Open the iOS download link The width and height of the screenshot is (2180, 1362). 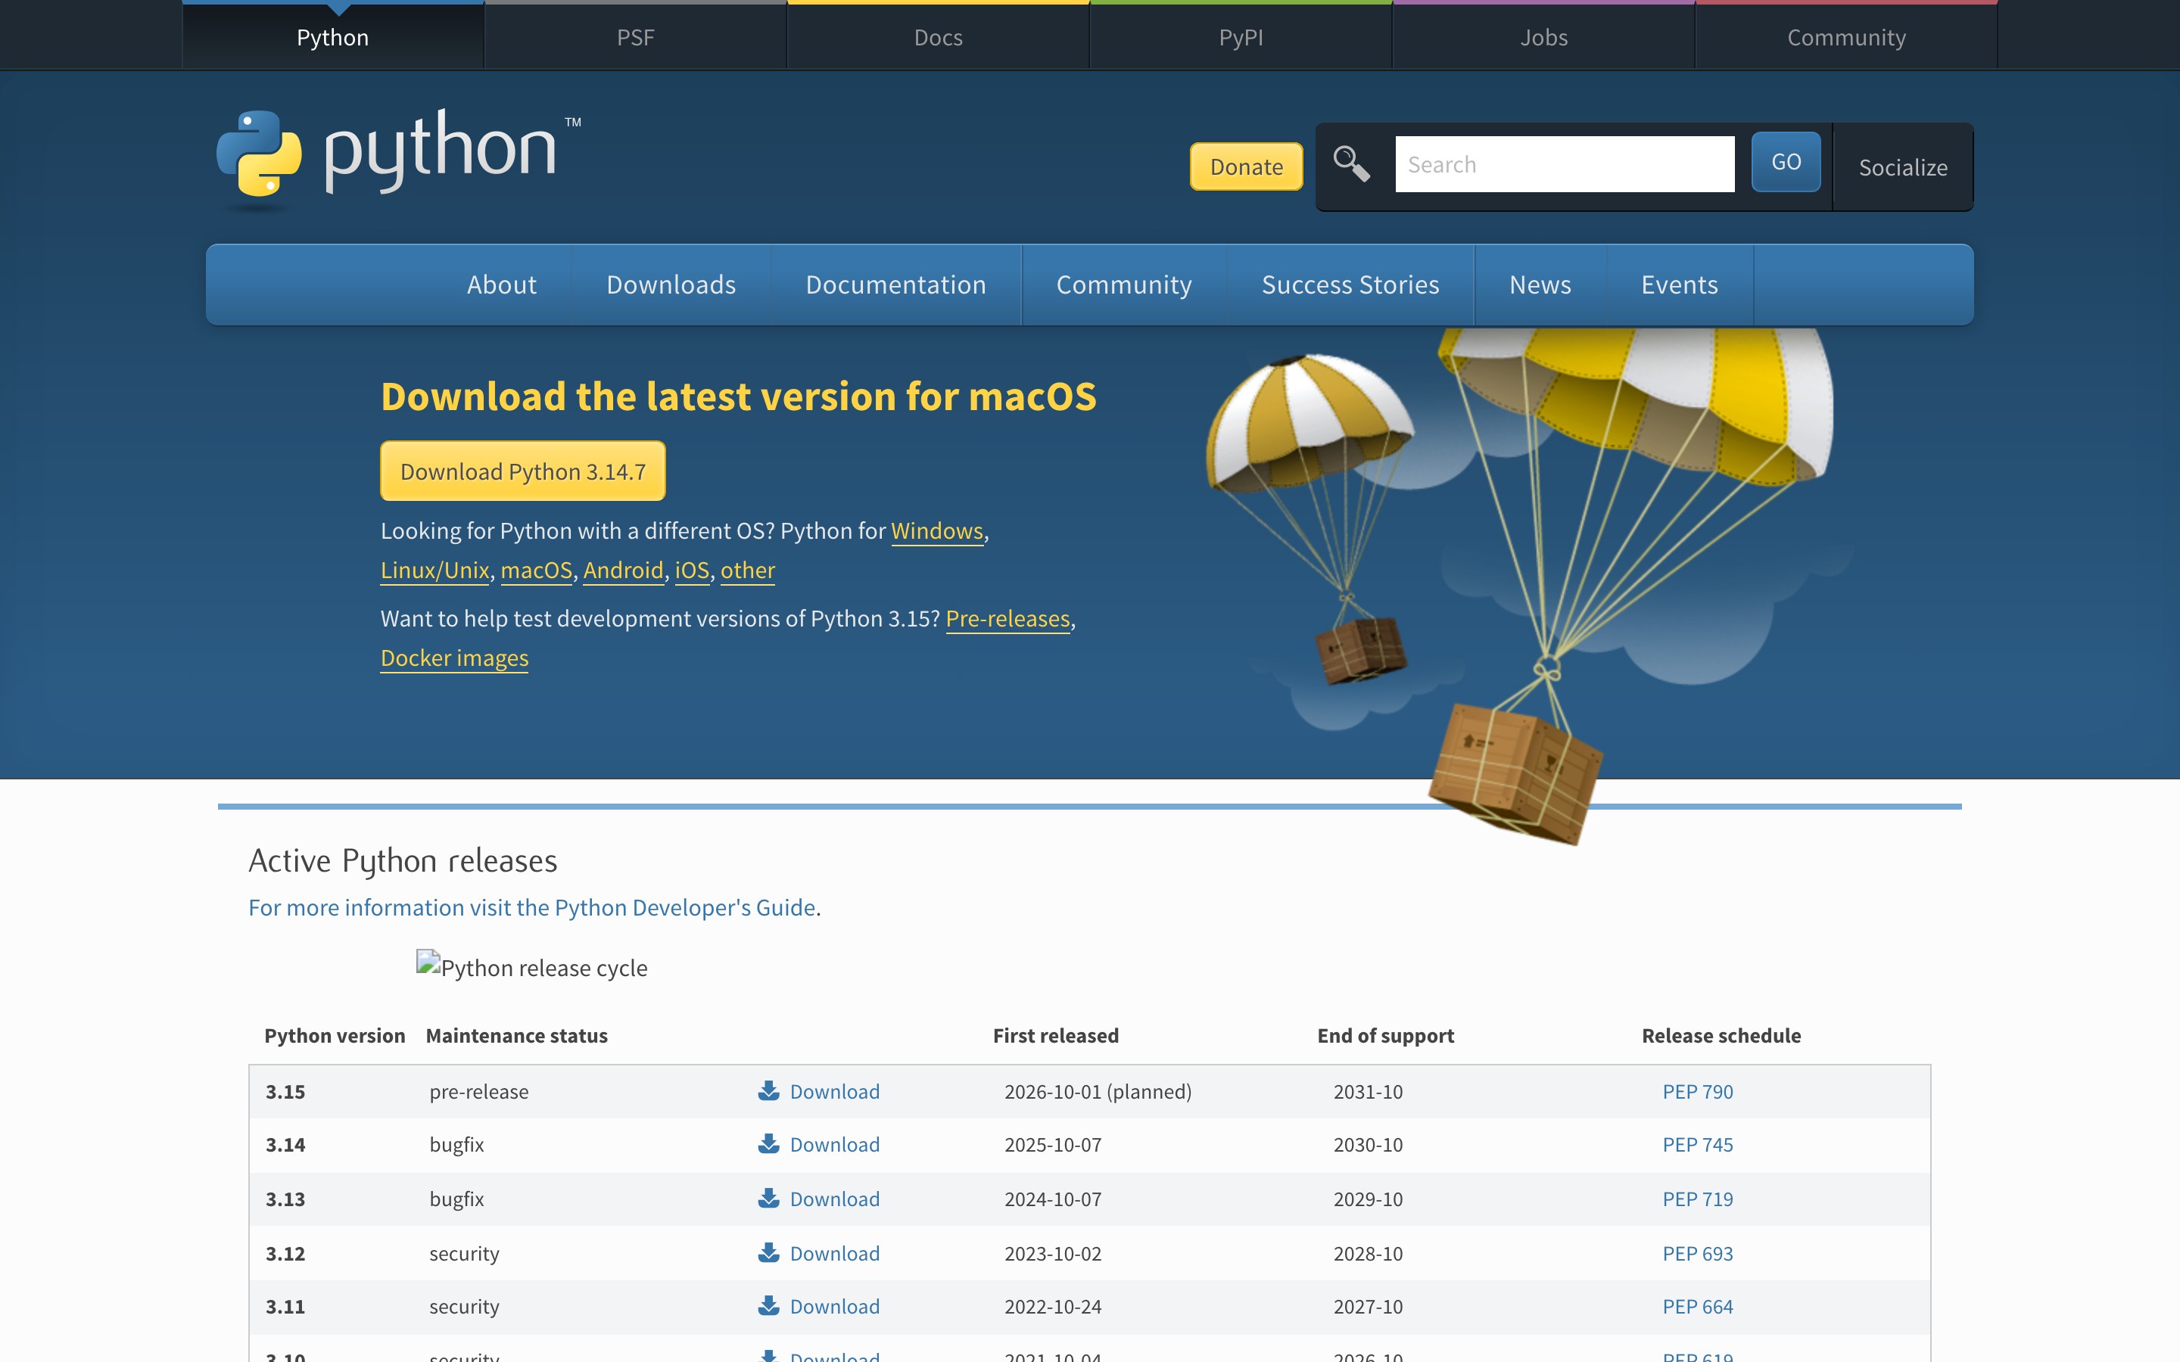pos(692,571)
